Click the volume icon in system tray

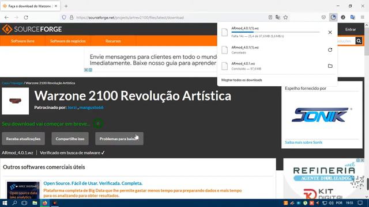[x=331, y=203]
